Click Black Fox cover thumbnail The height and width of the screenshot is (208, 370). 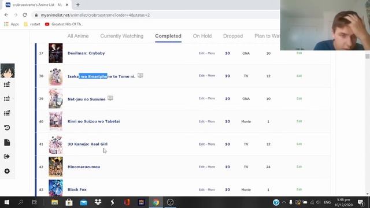55,188
